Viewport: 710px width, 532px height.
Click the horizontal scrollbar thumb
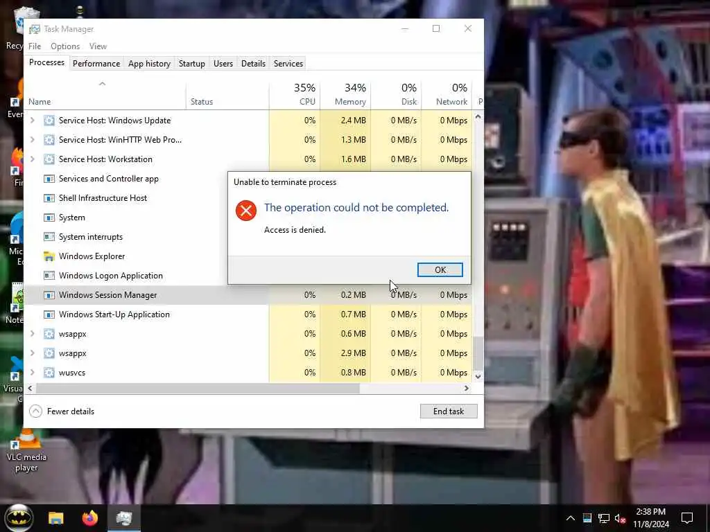point(198,388)
